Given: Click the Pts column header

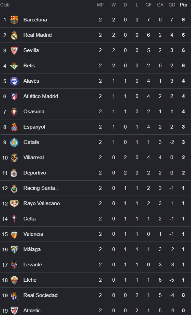Looking at the screenshot, I should pyautogui.click(x=183, y=5).
